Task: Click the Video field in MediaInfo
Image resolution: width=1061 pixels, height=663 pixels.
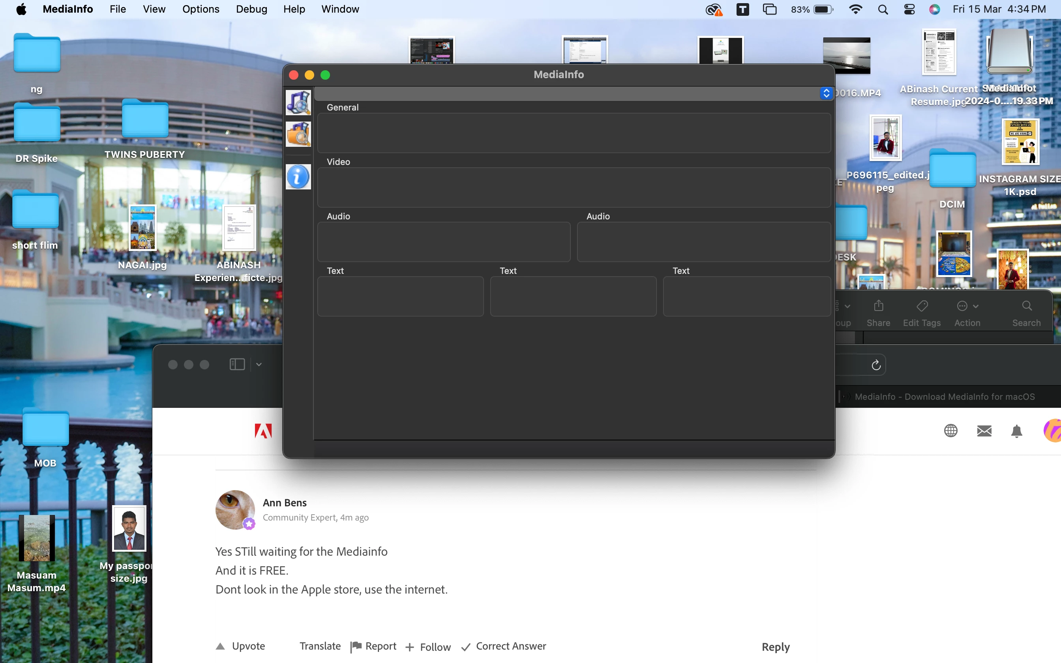Action: [574, 187]
